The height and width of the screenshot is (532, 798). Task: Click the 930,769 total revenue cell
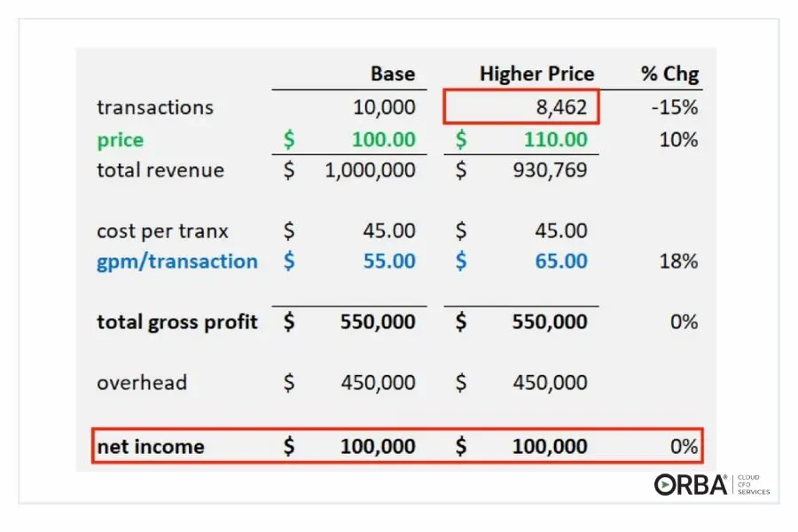pyautogui.click(x=549, y=170)
